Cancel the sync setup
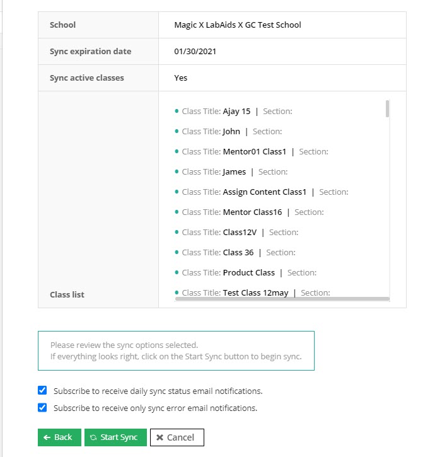Screen dimensions: 447x457 177,437
